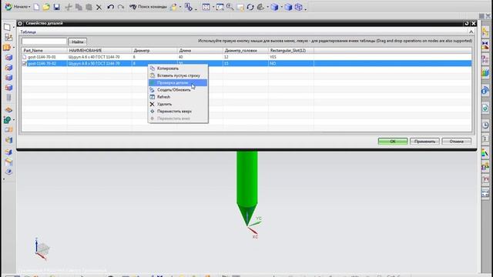Screen dimensions: 493x277
Task: Select the Rotate view tool
Action: pyautogui.click(x=250, y=7)
